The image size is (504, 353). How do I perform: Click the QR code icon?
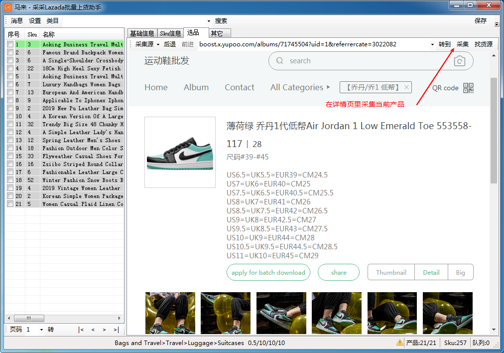tap(468, 88)
